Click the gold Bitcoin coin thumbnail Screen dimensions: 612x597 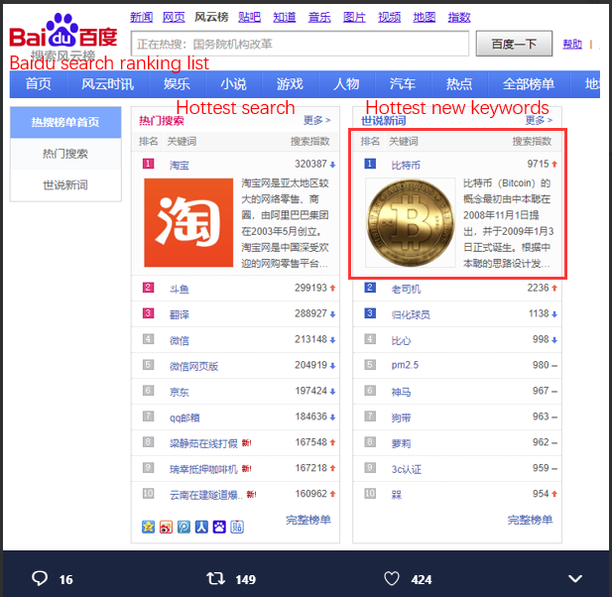(411, 223)
